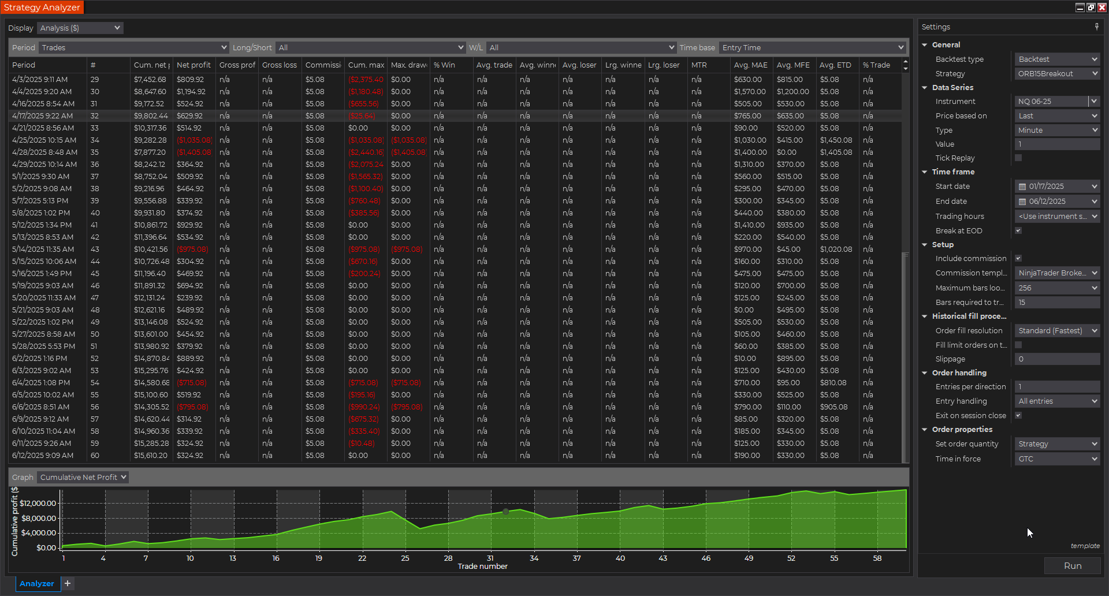Screen dimensions: 1109x596
Task: Click the pin icon in Settings panel
Action: click(x=1096, y=27)
